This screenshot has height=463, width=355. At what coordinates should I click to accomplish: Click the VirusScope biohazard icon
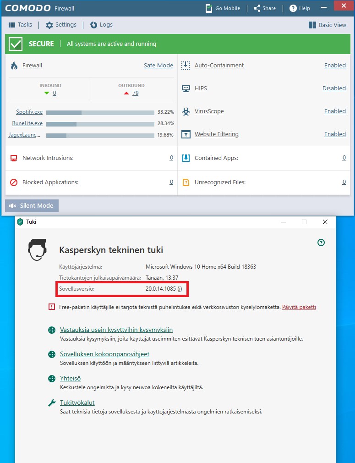point(186,111)
